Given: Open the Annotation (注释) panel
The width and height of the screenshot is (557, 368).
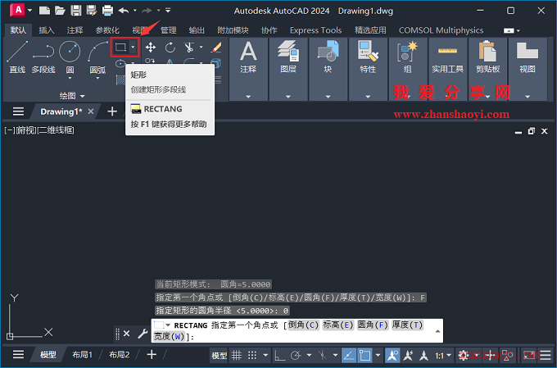Looking at the screenshot, I should click(248, 70).
